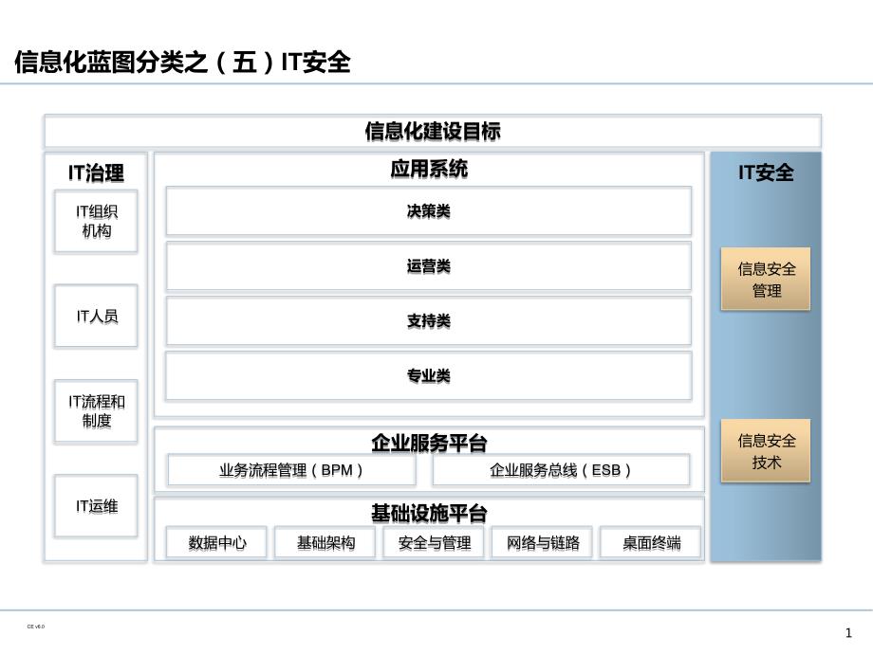This screenshot has height=654, width=873.
Task: Select the 决策类 row
Action: [x=429, y=210]
